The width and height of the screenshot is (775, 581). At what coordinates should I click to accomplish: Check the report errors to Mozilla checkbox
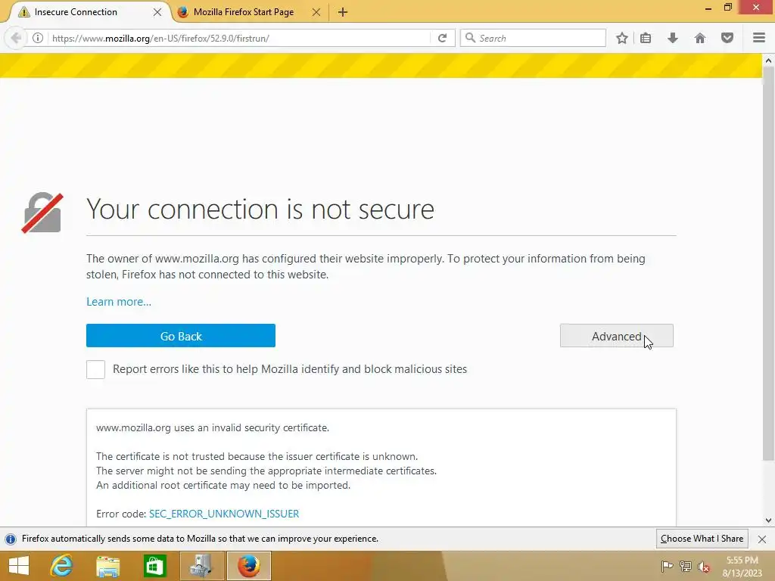coord(95,369)
